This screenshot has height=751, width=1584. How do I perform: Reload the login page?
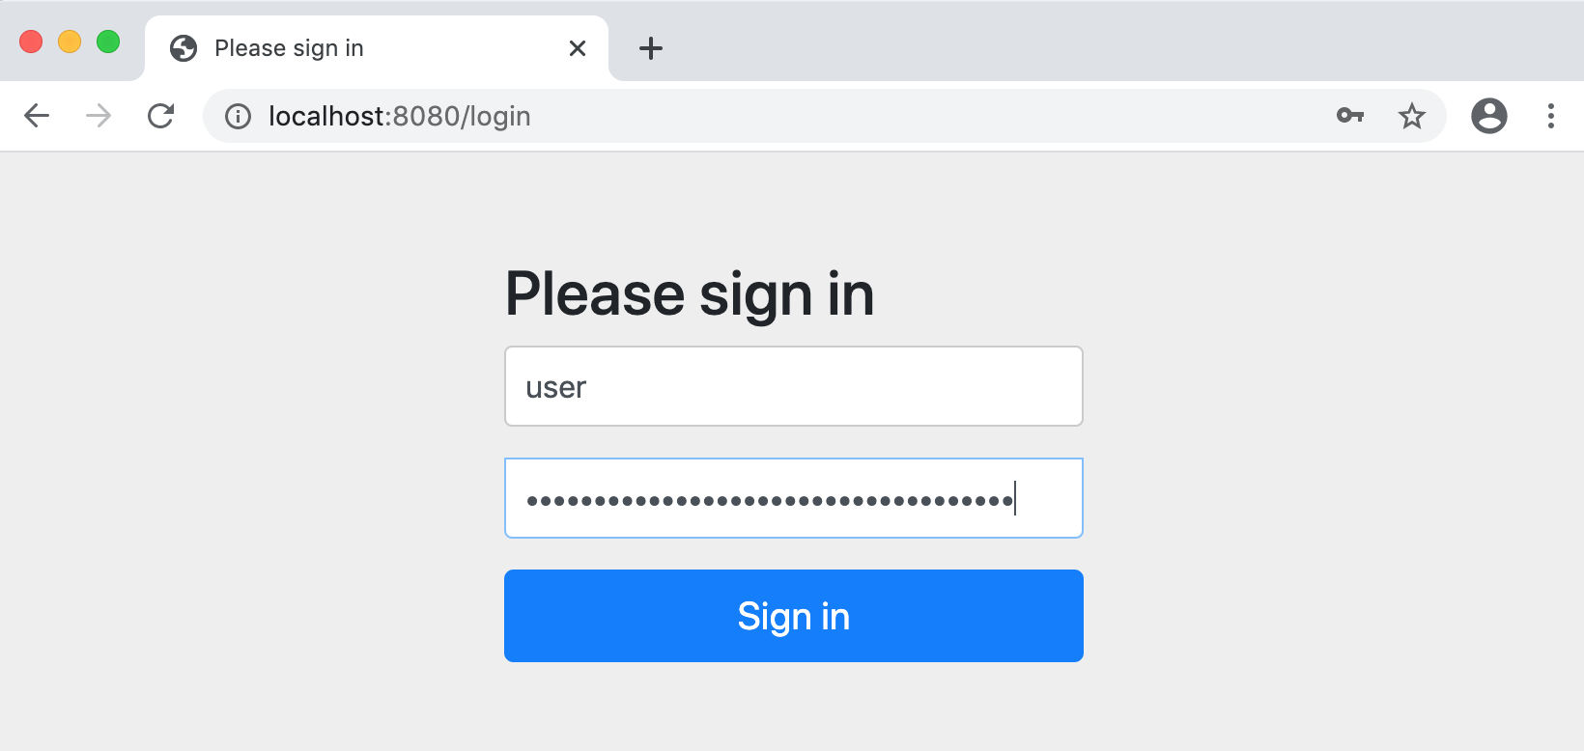tap(160, 116)
